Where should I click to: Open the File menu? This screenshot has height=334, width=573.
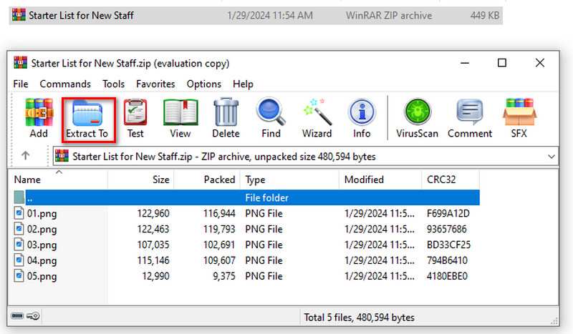21,84
